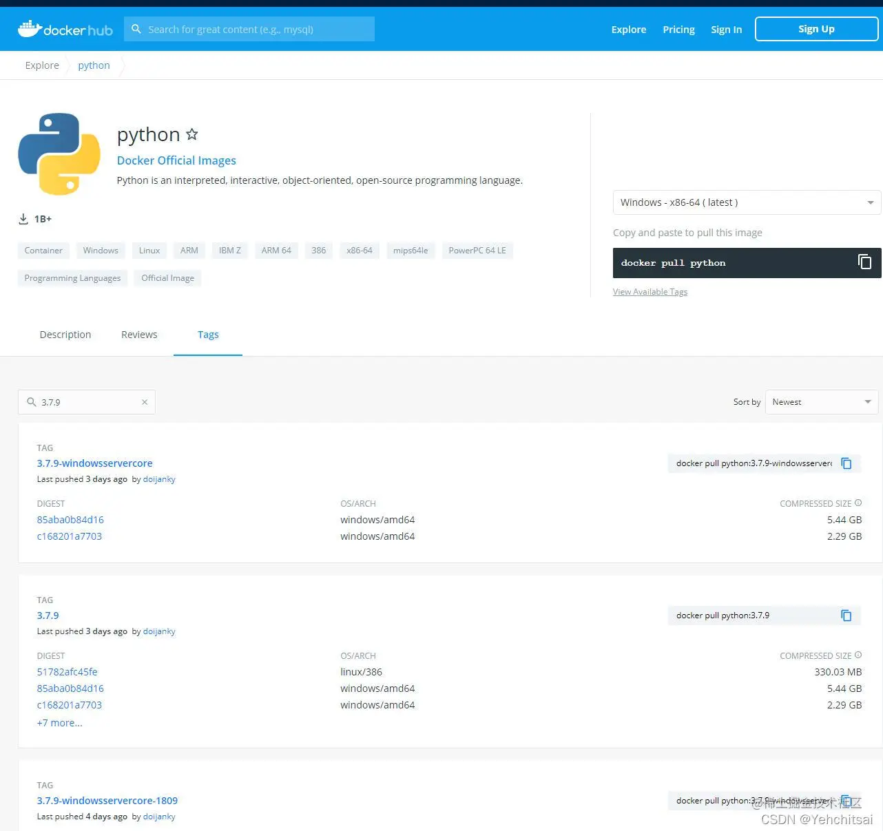Click doijanky under 3.7.9-windowsservercore-1809
Screen dimensions: 883x831
[159, 817]
